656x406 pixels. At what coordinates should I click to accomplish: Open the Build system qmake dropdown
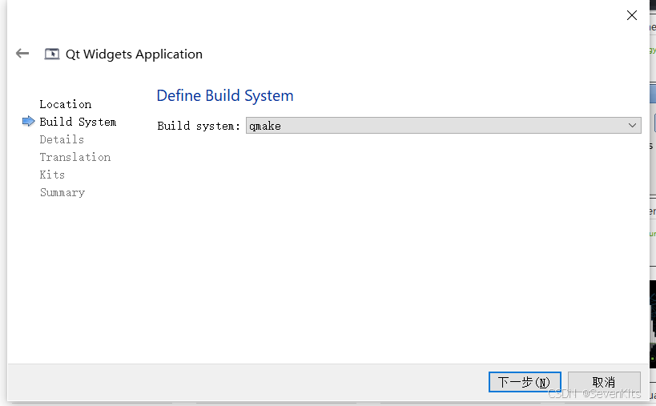point(443,126)
